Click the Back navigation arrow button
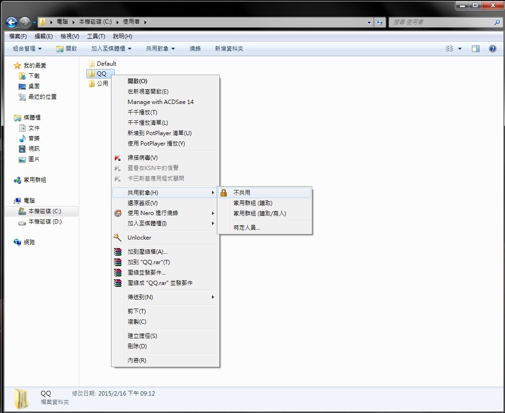This screenshot has width=505, height=413. click(12, 22)
